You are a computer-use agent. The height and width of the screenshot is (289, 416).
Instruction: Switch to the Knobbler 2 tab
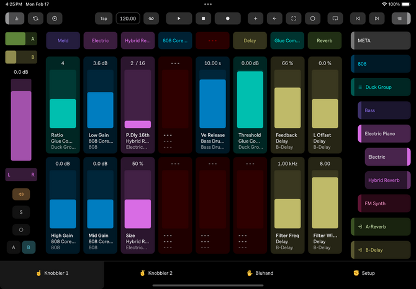[156, 273]
